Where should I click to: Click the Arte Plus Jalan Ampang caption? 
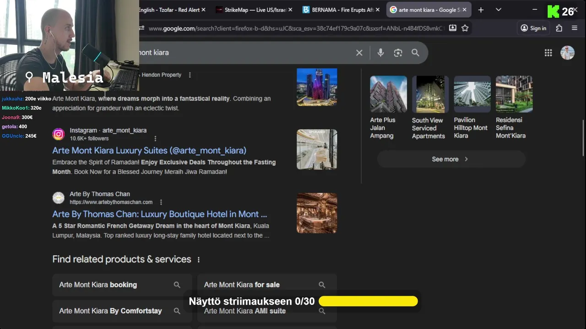click(383, 128)
